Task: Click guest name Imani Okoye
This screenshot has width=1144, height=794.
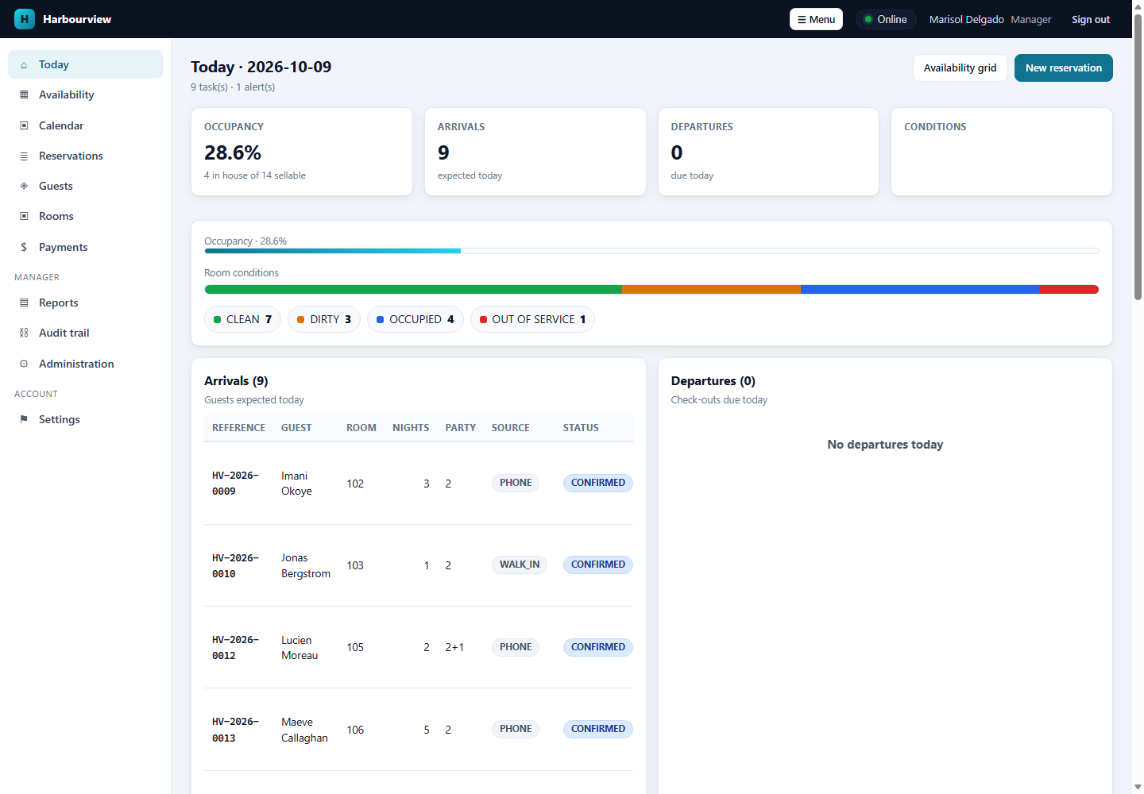Action: pyautogui.click(x=296, y=484)
